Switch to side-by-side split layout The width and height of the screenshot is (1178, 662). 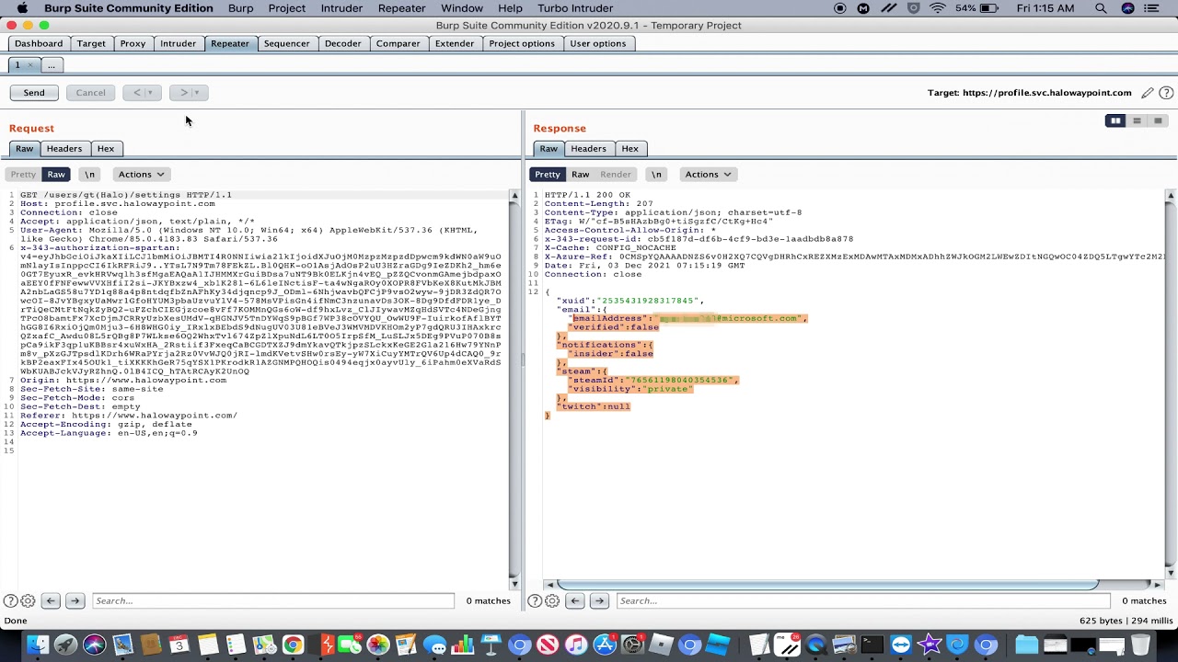coord(1115,120)
